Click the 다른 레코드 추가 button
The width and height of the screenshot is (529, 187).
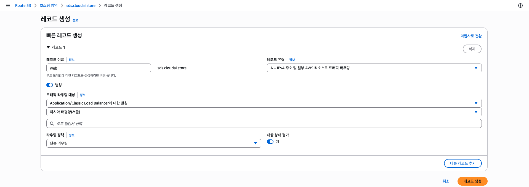tap(463, 163)
